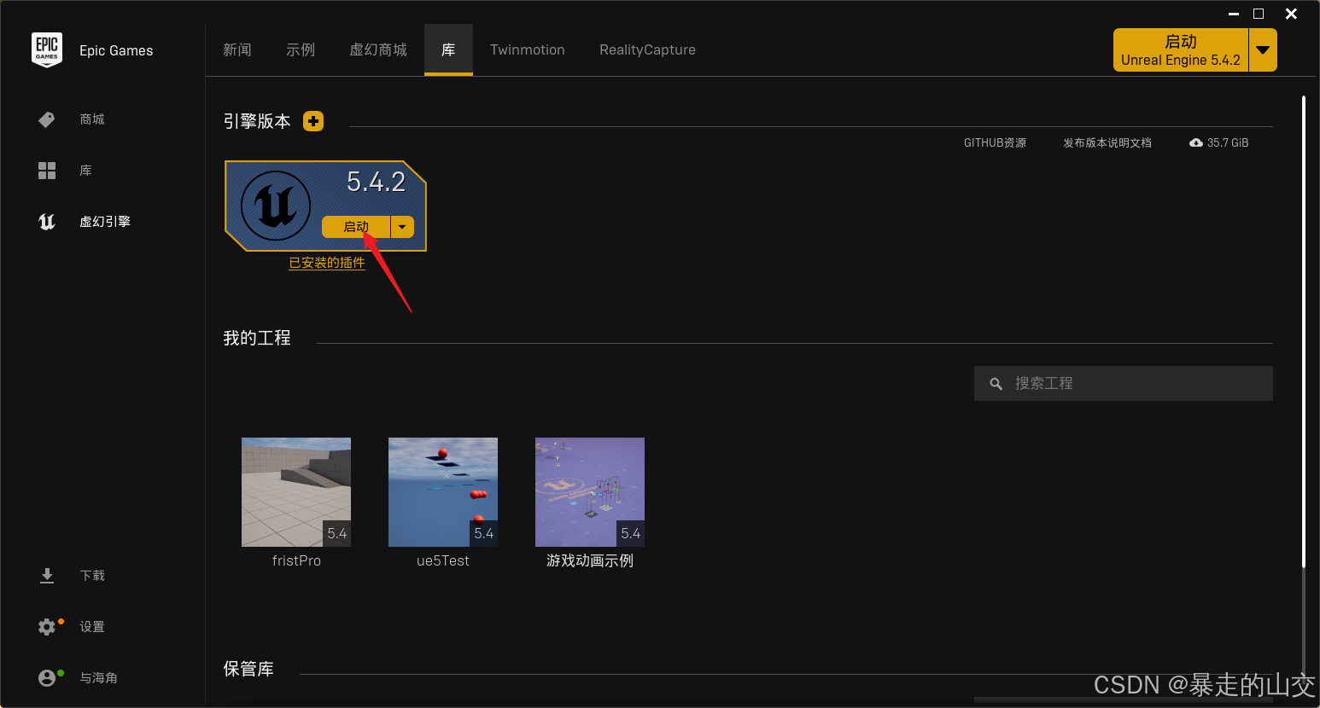Select 虚幻引擎 label in sidebar

pyautogui.click(x=105, y=222)
